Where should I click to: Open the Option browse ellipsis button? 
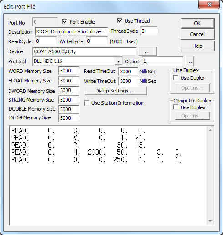click(189, 61)
